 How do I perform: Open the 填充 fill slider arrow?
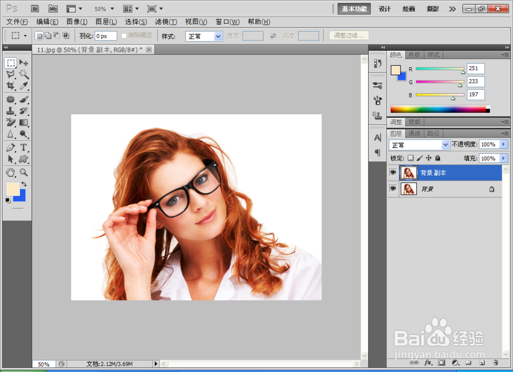(x=504, y=159)
